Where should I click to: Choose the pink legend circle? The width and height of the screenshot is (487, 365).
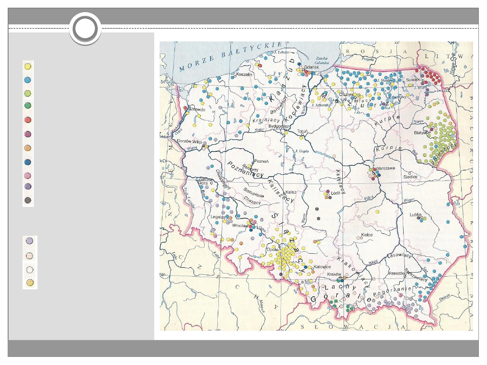pyautogui.click(x=28, y=175)
